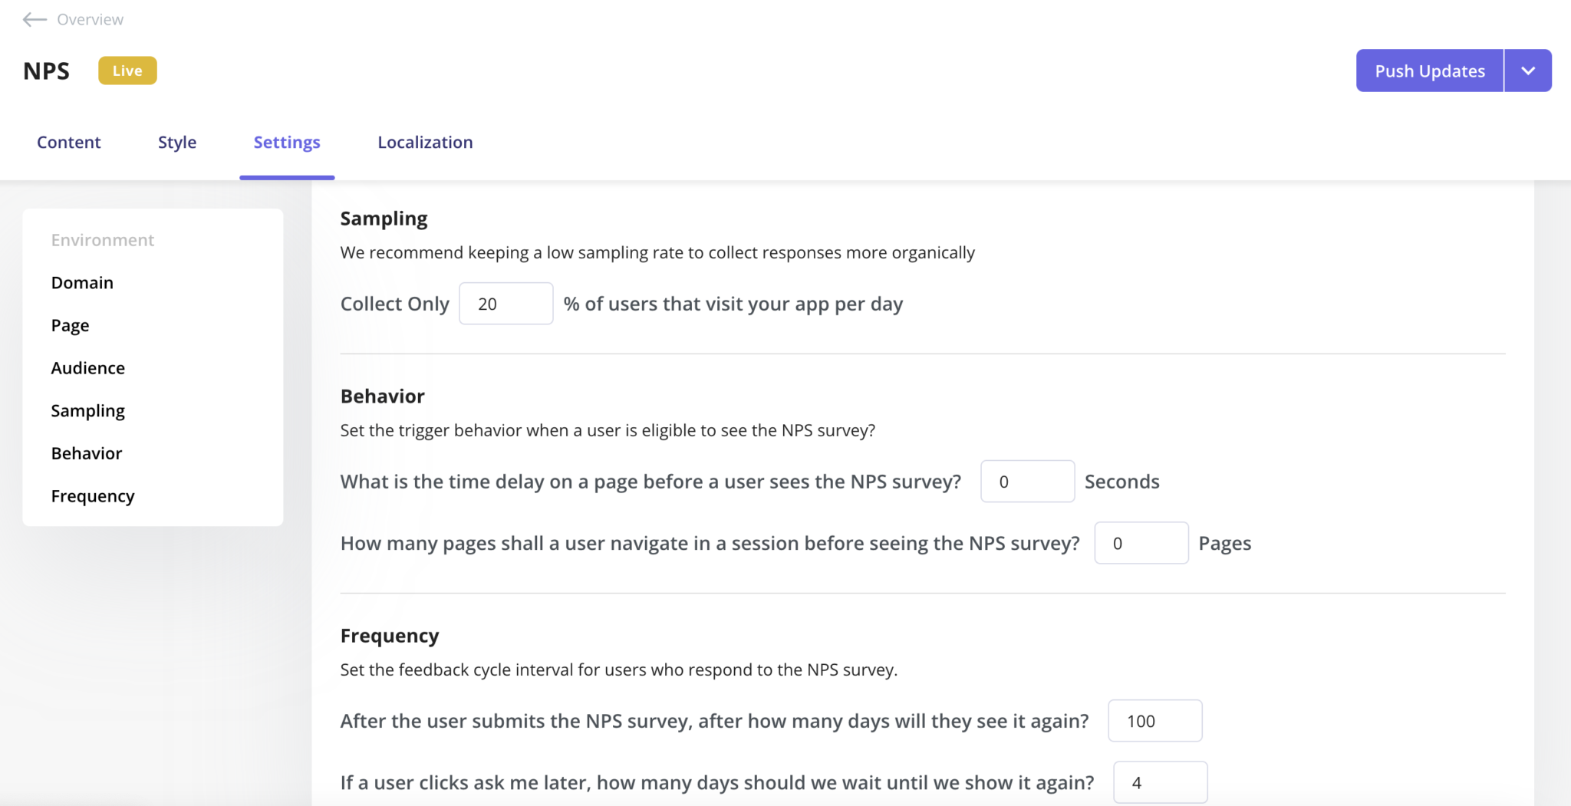Select Page in the sidebar
The height and width of the screenshot is (806, 1571).
pyautogui.click(x=70, y=324)
